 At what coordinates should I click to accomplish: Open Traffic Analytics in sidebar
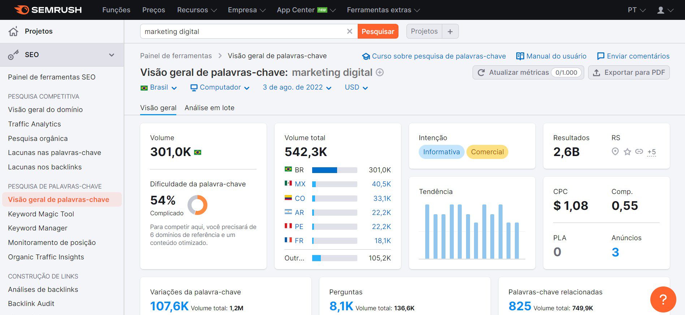tap(34, 124)
